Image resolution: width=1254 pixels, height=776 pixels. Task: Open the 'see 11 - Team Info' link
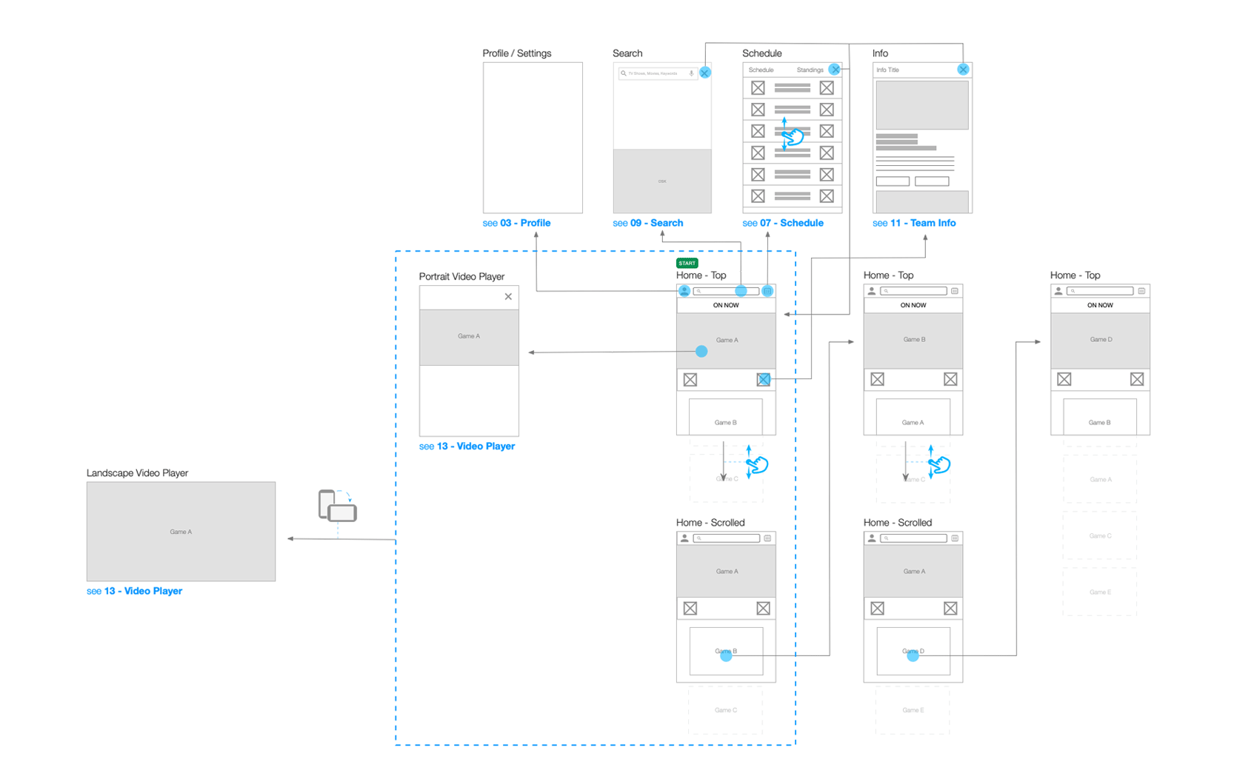[914, 223]
